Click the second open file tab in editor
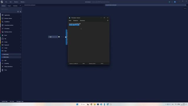Viewport: 188px width, 106px height. 145,5
